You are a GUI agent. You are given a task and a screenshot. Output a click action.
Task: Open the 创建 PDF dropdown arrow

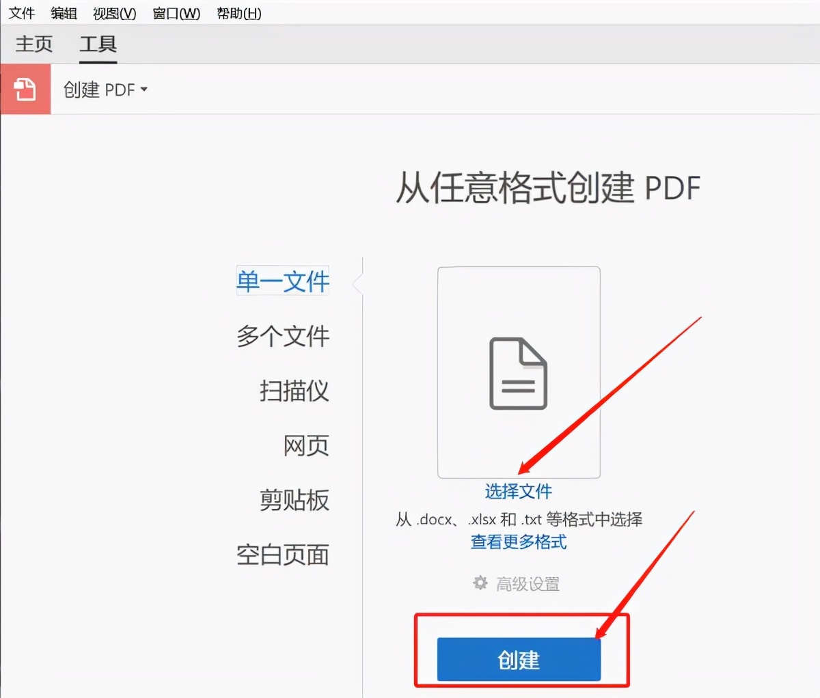(x=143, y=89)
